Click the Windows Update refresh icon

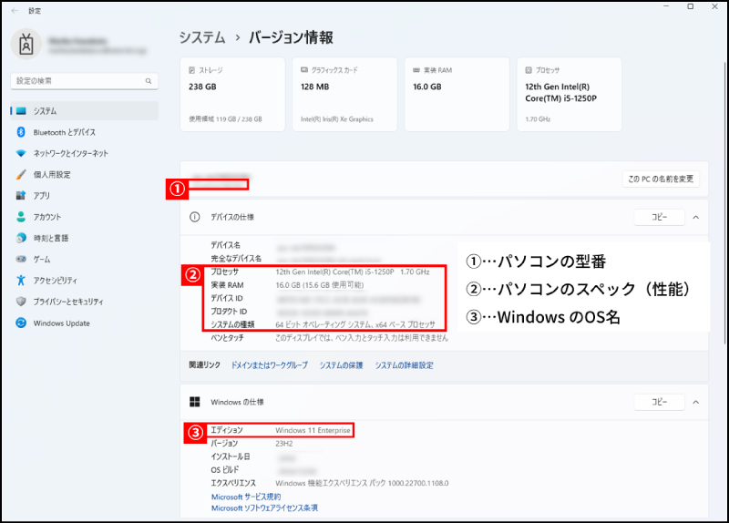[x=21, y=323]
